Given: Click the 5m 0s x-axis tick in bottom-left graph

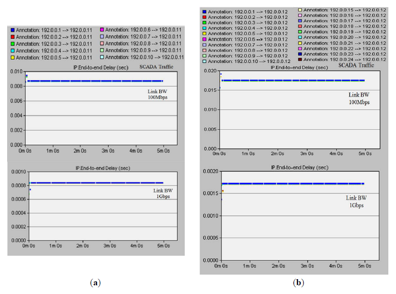Looking at the screenshot, I should click(163, 246).
